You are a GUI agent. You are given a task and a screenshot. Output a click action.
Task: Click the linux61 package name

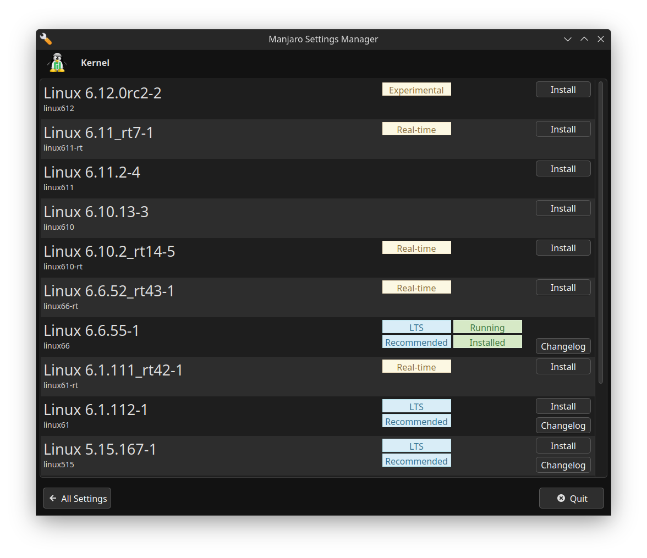click(56, 425)
